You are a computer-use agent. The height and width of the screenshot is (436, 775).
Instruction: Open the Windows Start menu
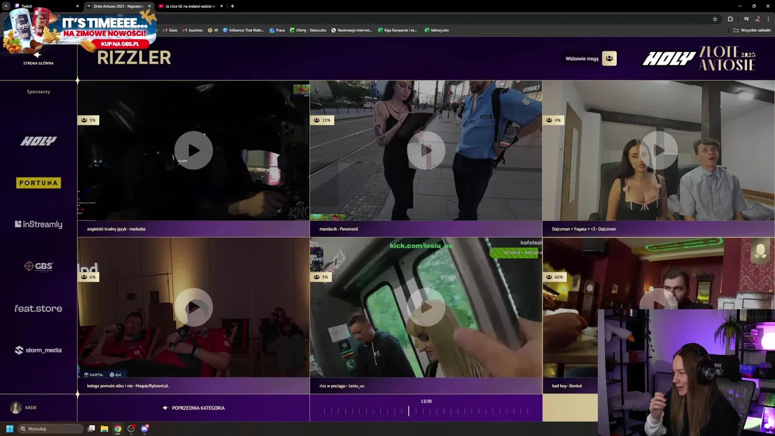click(10, 429)
